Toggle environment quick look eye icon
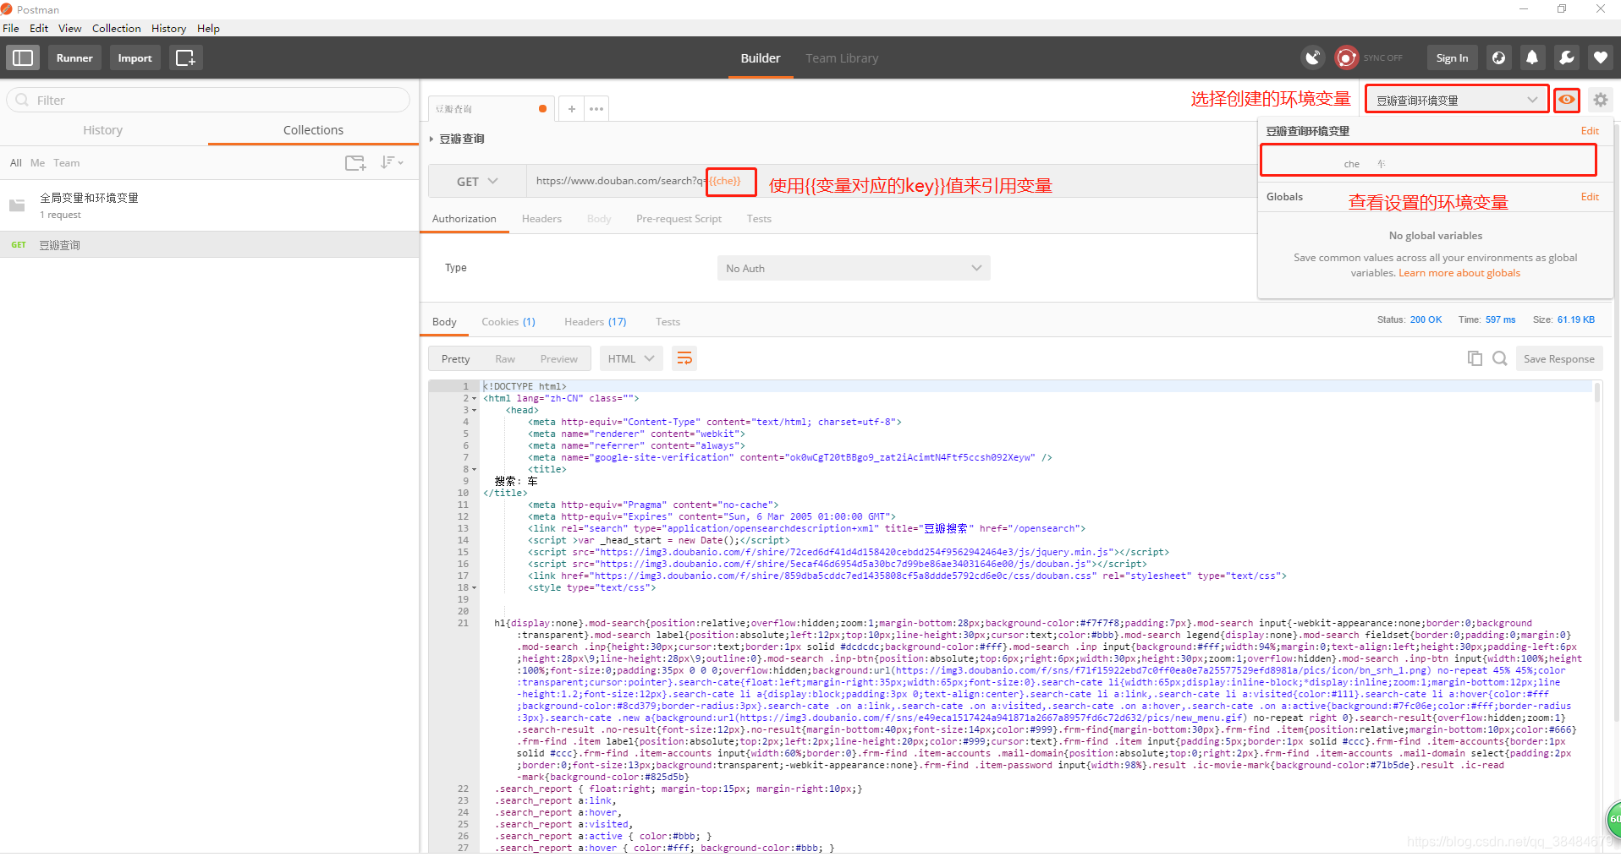The height and width of the screenshot is (857, 1621). pyautogui.click(x=1567, y=100)
